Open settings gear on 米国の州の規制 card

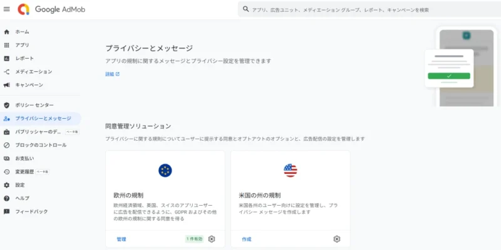[x=337, y=239]
